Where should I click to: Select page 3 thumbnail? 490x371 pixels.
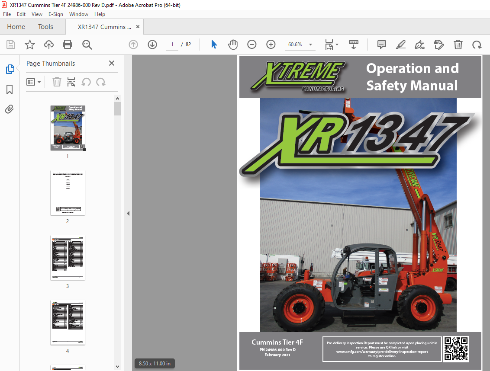click(x=68, y=258)
